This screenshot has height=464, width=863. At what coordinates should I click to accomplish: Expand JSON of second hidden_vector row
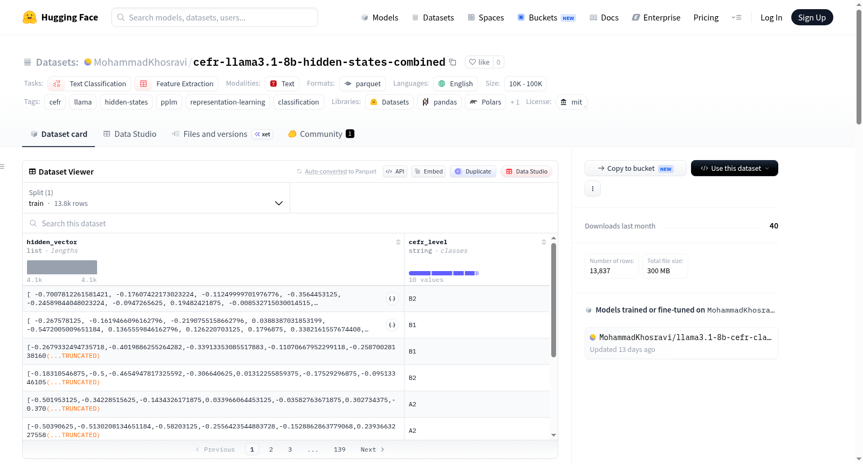(392, 325)
